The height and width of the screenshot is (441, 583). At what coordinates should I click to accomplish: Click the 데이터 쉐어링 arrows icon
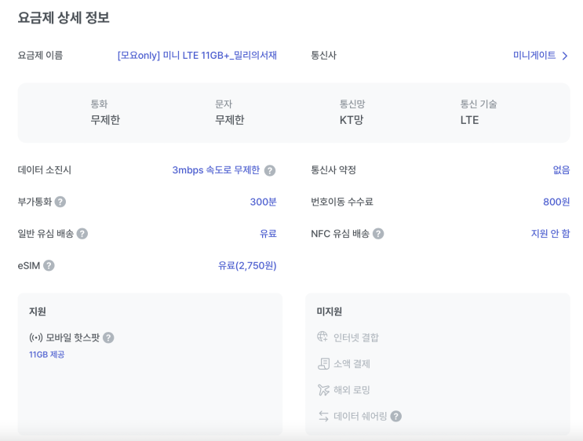coord(323,416)
